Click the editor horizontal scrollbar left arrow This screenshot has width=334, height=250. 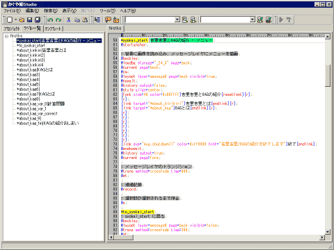111,237
